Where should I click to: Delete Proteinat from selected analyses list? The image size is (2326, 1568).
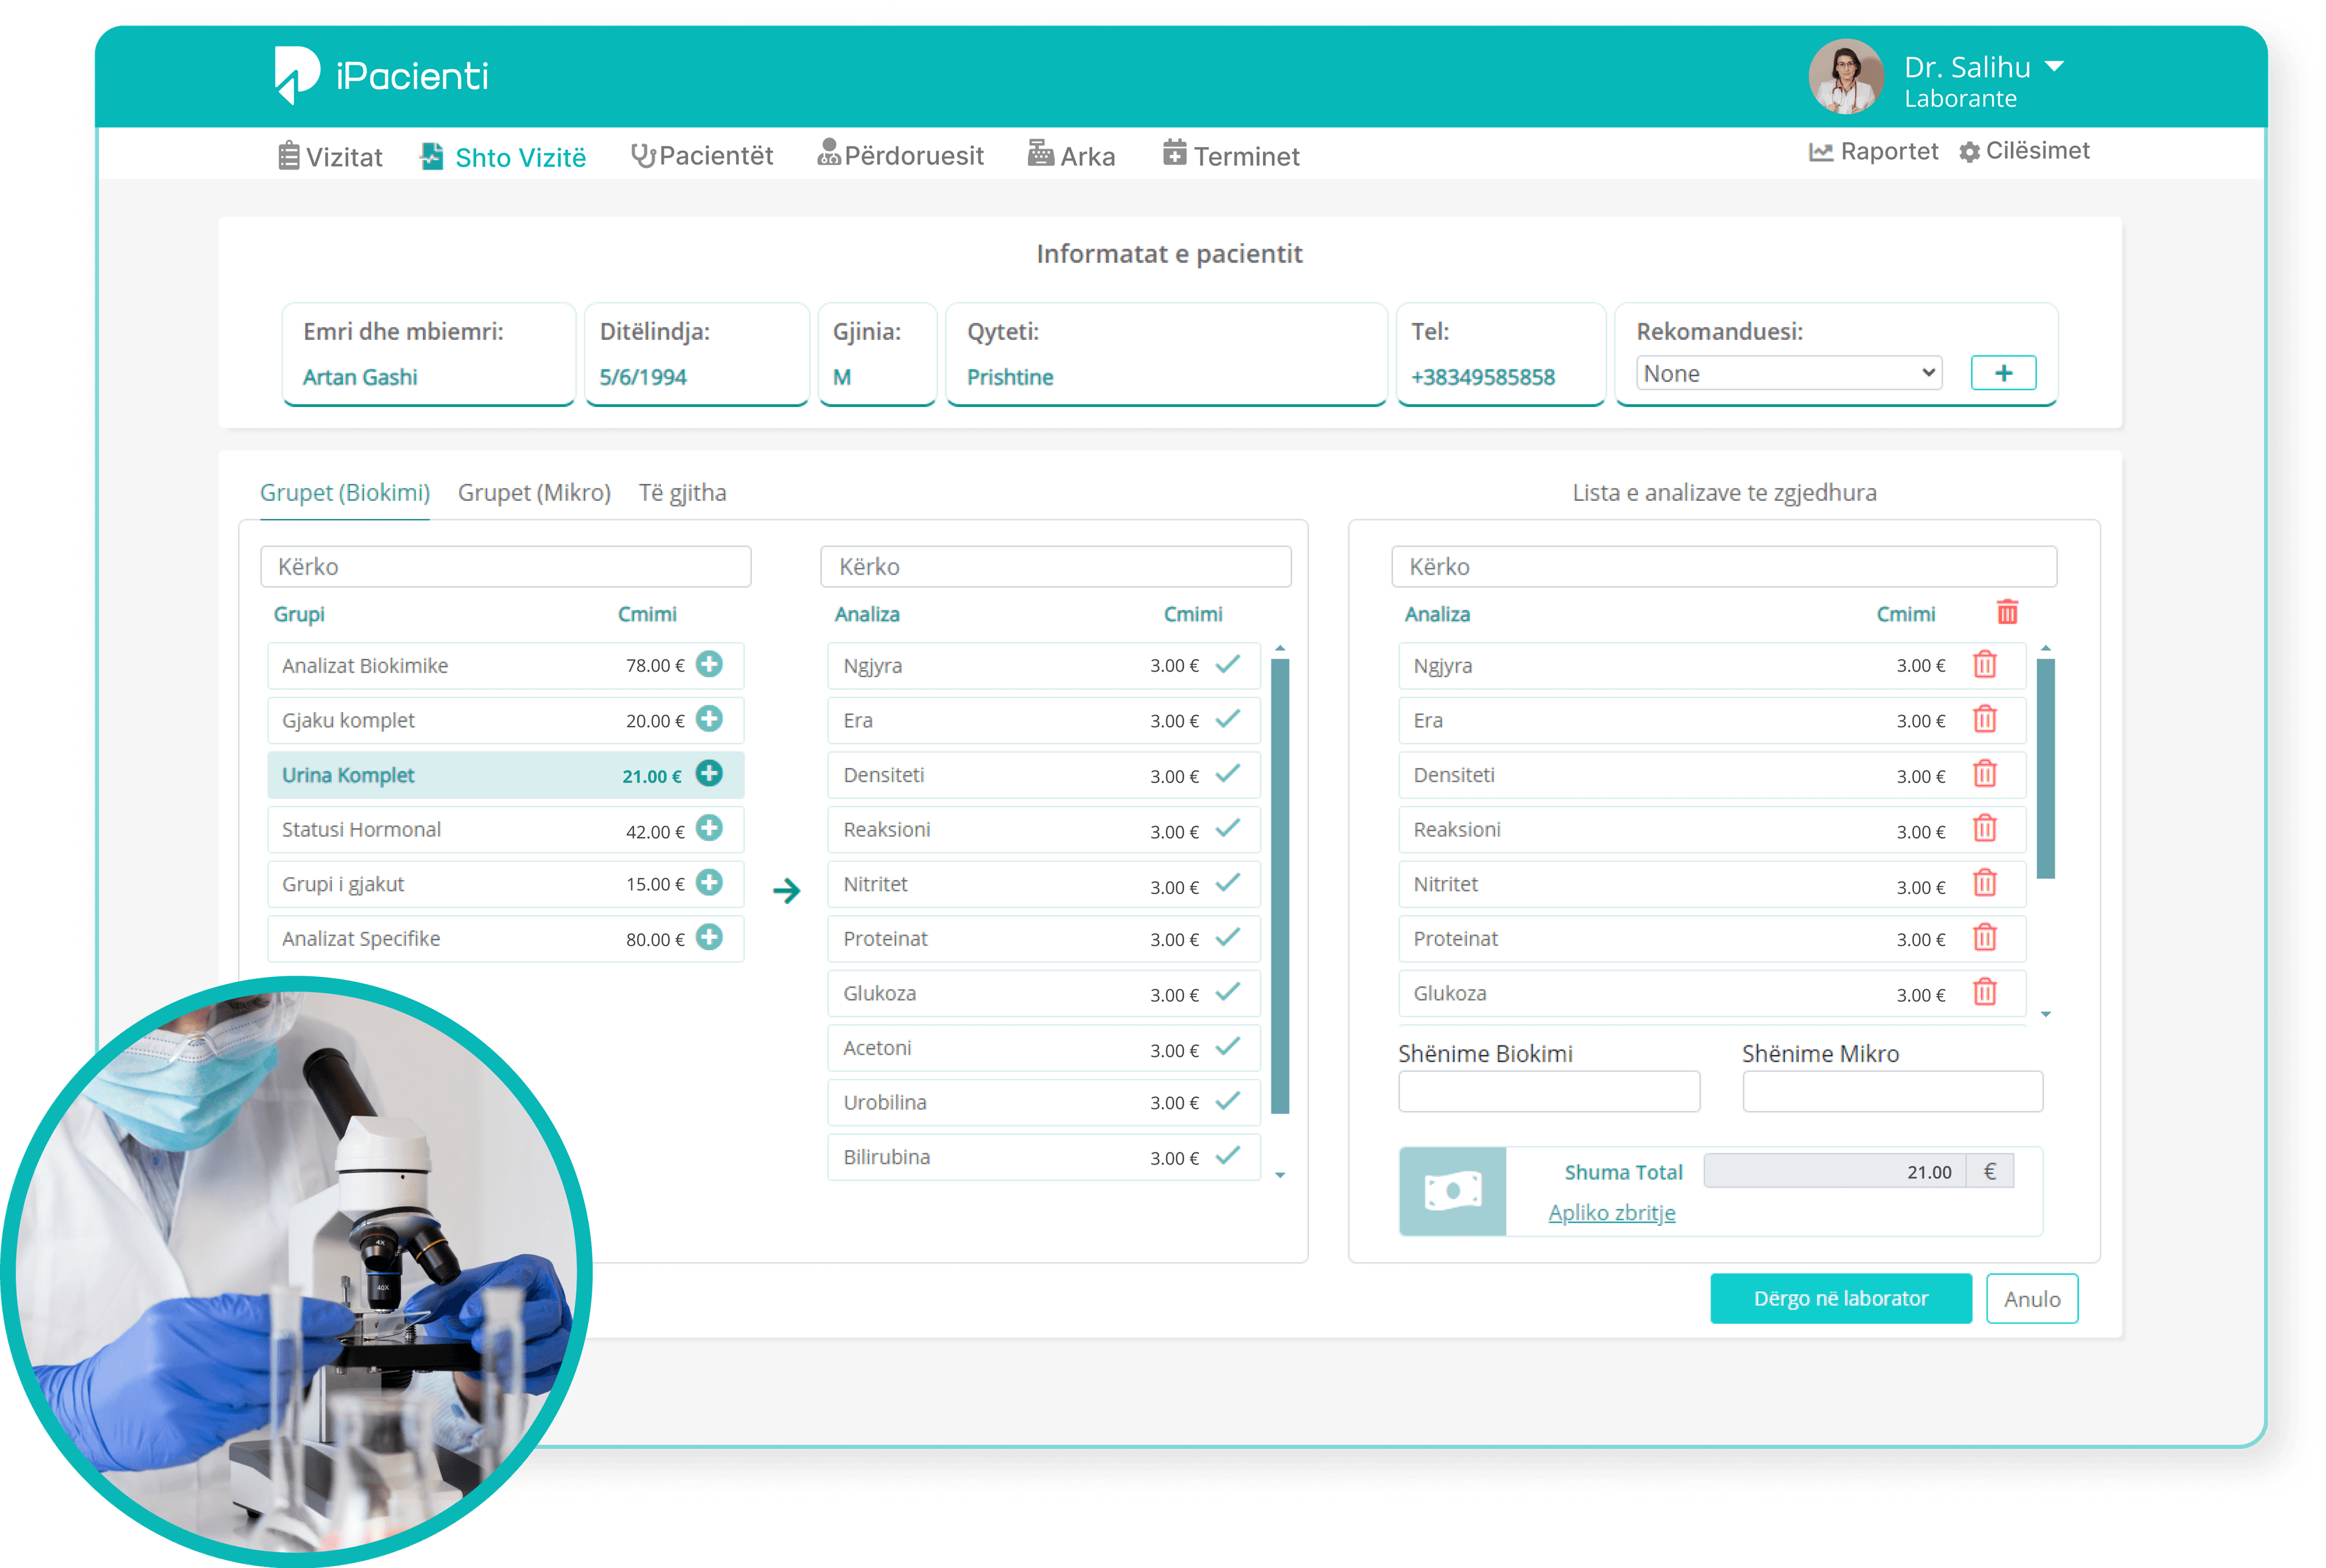coord(1985,938)
